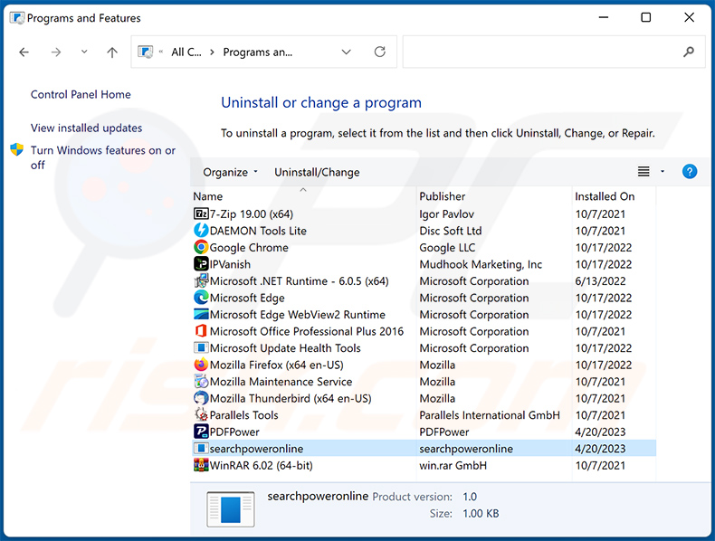Expand the address bar history dropdown

(x=346, y=52)
